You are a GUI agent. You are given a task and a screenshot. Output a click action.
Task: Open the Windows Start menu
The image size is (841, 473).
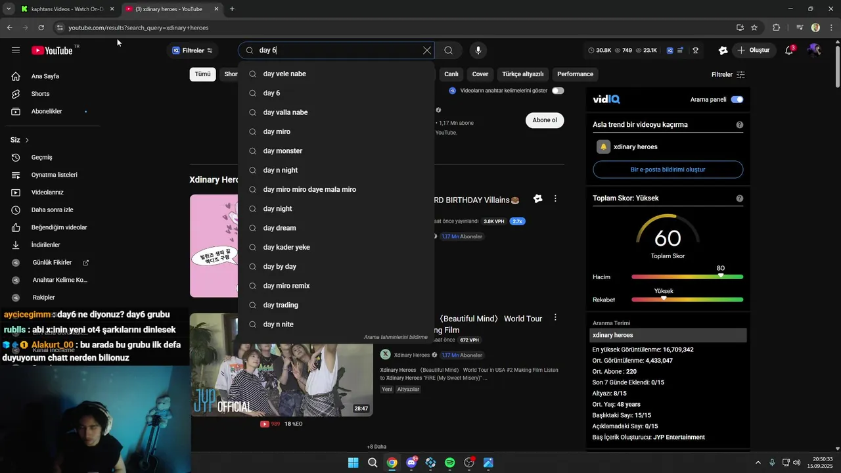click(x=353, y=462)
